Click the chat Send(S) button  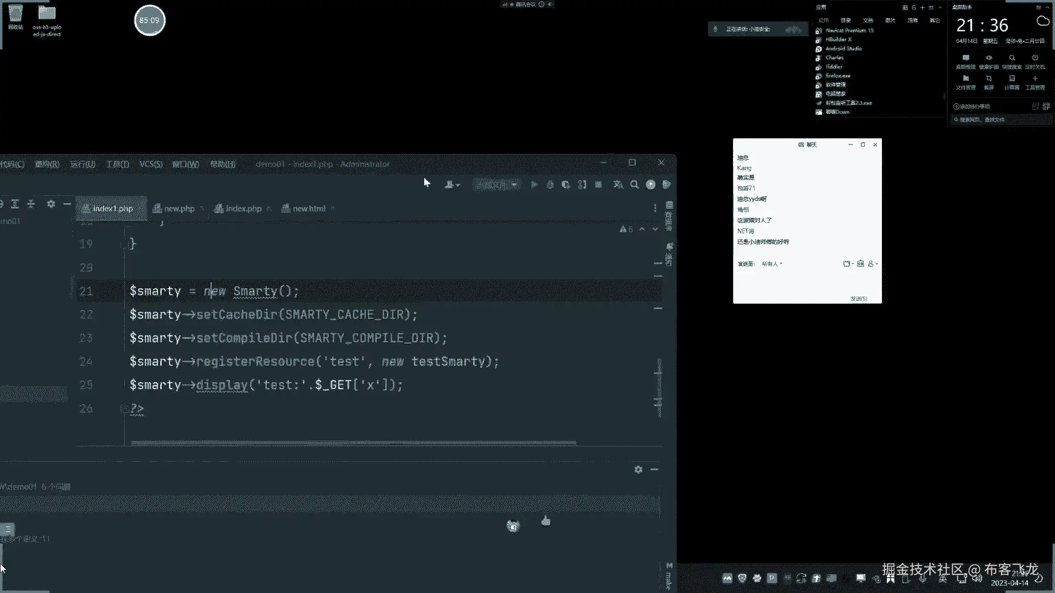[x=858, y=299]
